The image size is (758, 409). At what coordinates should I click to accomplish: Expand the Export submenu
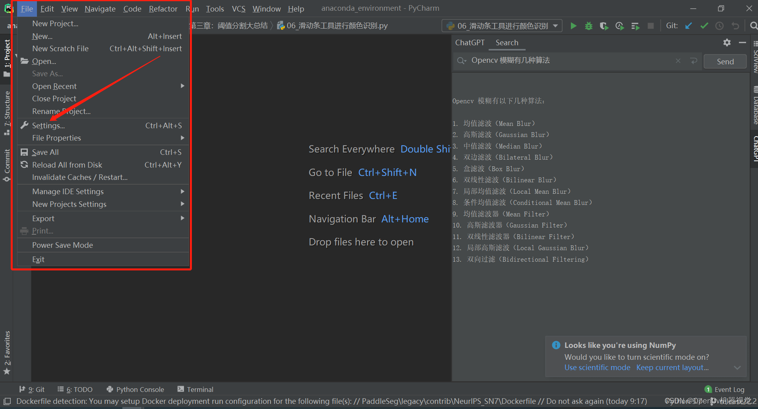103,218
